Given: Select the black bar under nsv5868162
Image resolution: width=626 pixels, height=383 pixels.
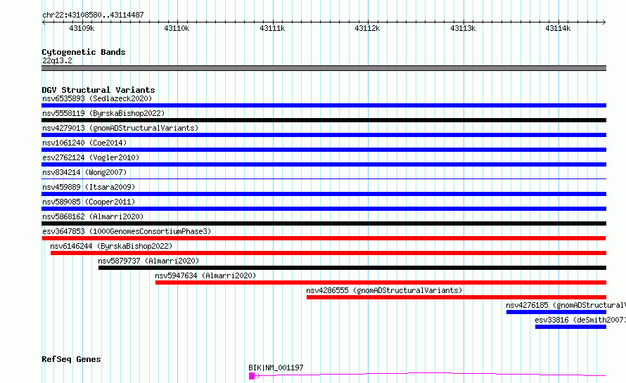Looking at the screenshot, I should pyautogui.click(x=324, y=223).
